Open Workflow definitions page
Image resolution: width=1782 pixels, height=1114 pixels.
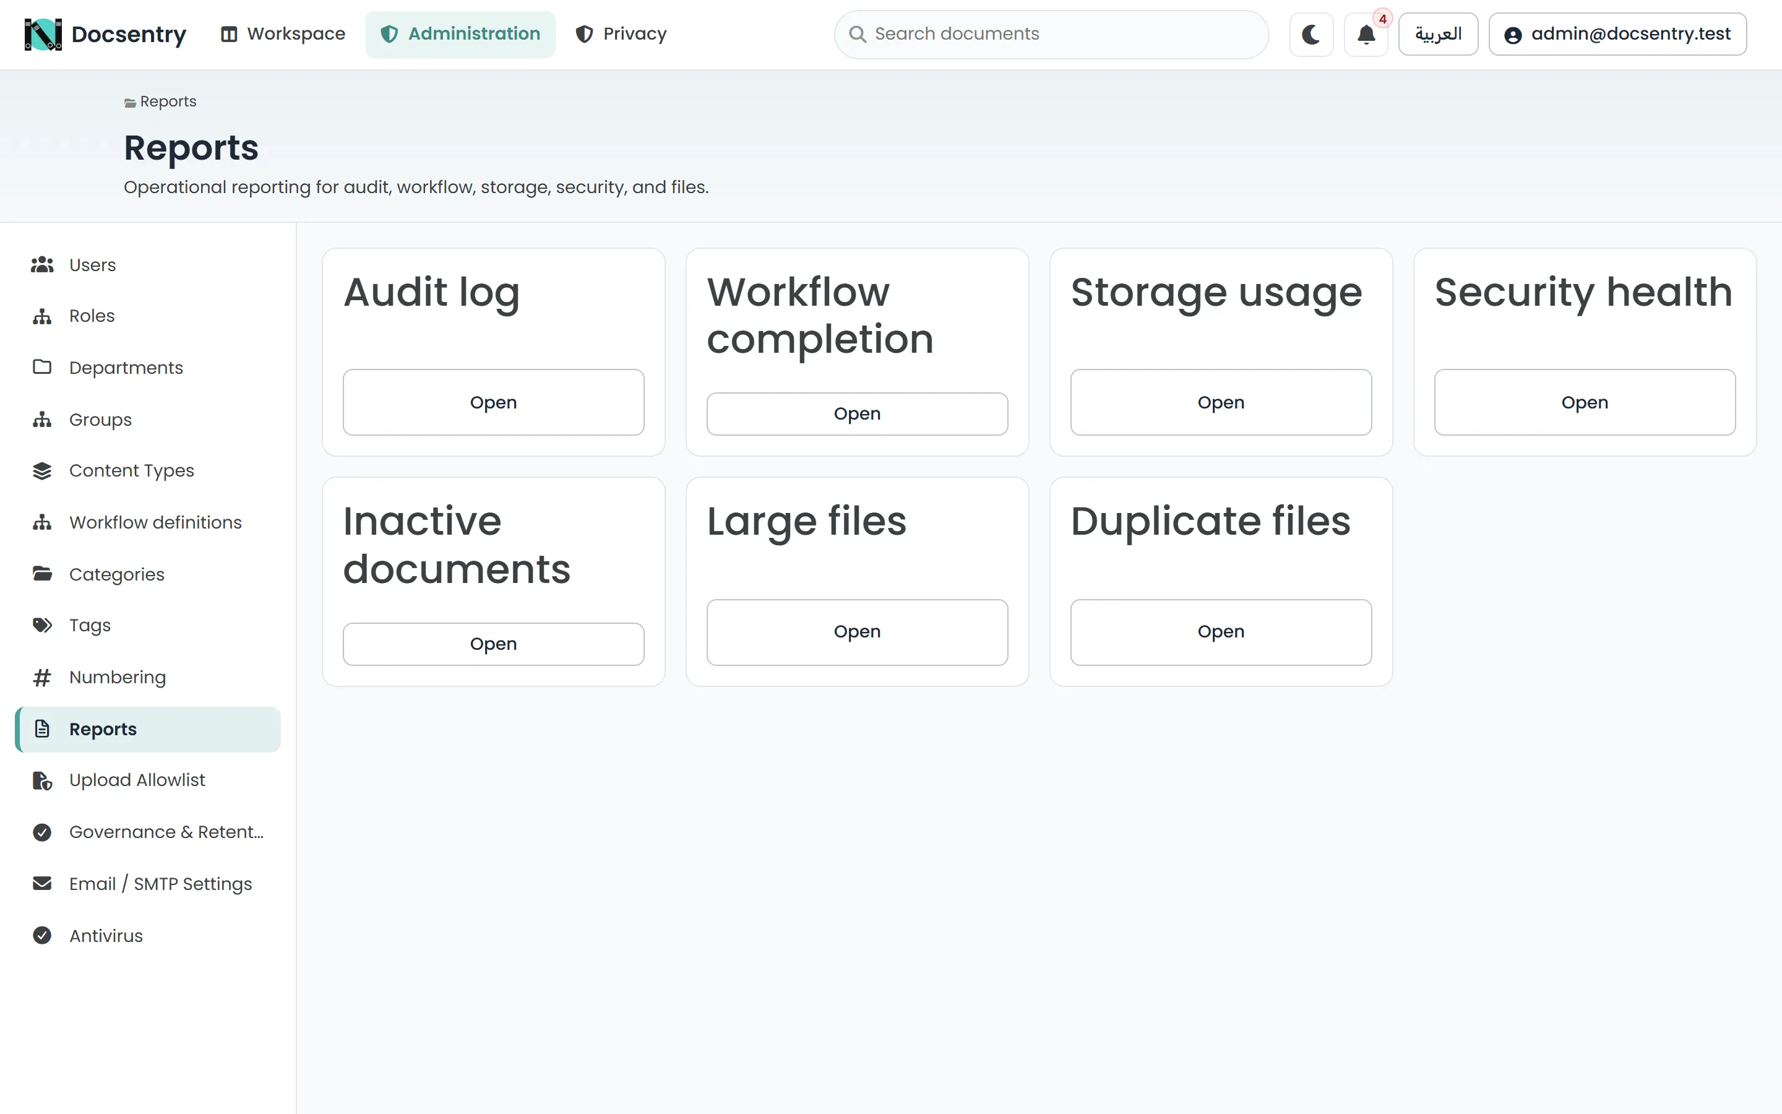click(148, 522)
